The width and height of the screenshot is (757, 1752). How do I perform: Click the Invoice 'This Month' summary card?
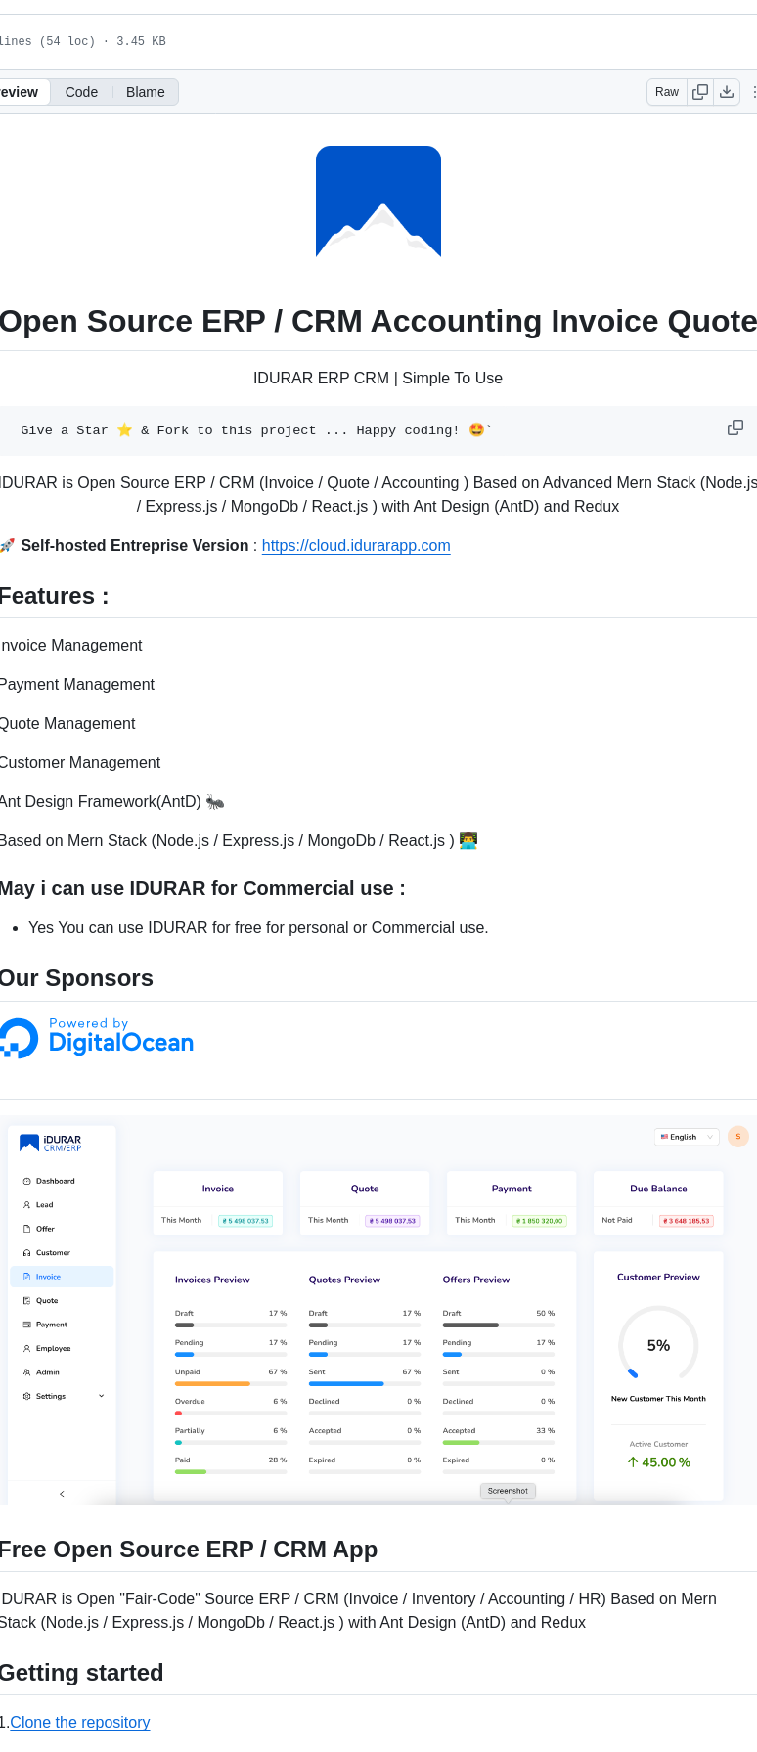[218, 1203]
